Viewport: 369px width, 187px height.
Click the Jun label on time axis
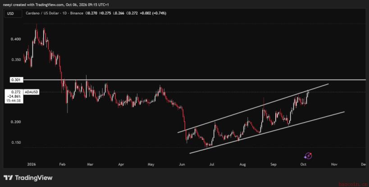pos(182,164)
